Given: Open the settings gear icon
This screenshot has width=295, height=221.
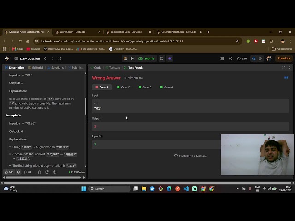Looking at the screenshot, I should [x=230, y=58].
